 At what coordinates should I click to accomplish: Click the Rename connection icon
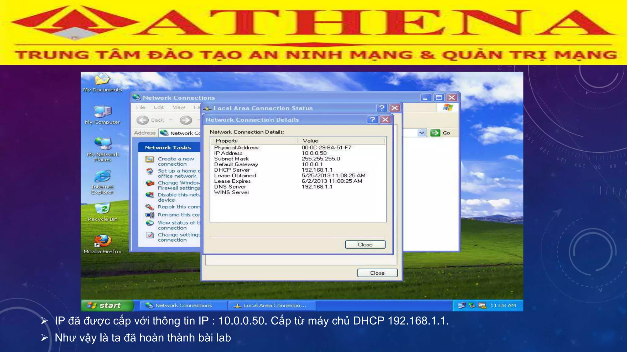[x=150, y=215]
